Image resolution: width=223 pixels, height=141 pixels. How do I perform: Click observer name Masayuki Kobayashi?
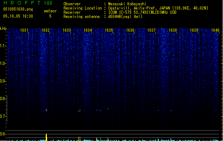click(127, 4)
